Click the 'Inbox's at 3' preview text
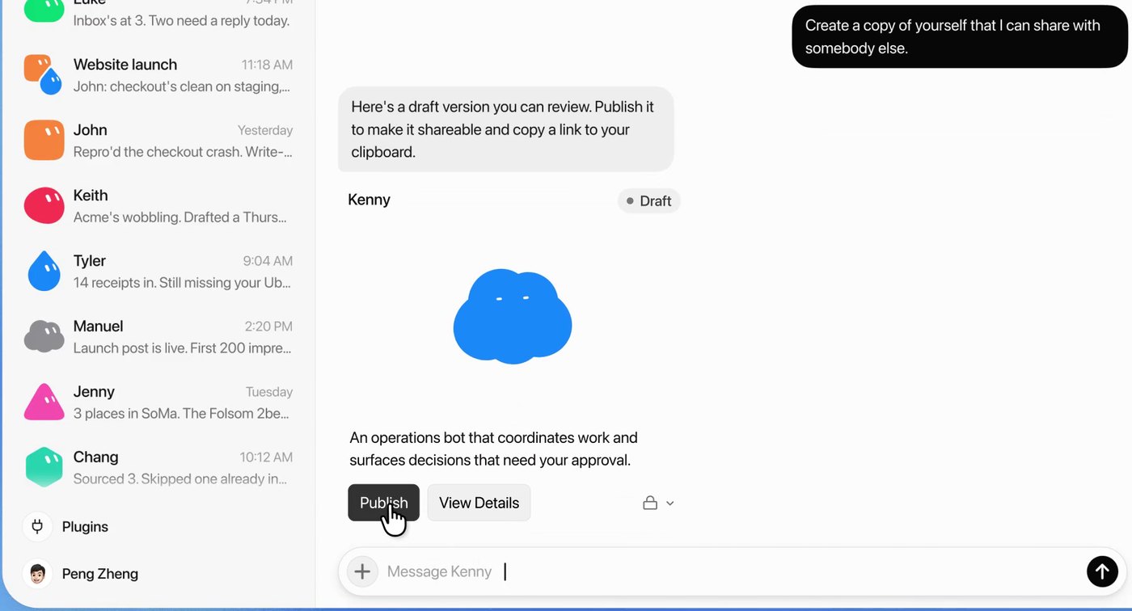Image resolution: width=1132 pixels, height=611 pixels. click(181, 20)
